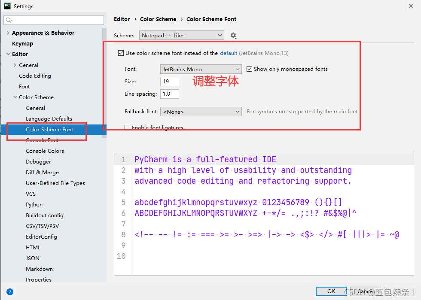Click the font Size input field

coord(169,81)
